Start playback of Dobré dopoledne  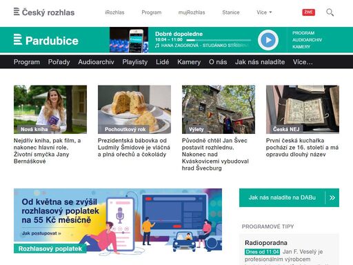click(x=268, y=40)
